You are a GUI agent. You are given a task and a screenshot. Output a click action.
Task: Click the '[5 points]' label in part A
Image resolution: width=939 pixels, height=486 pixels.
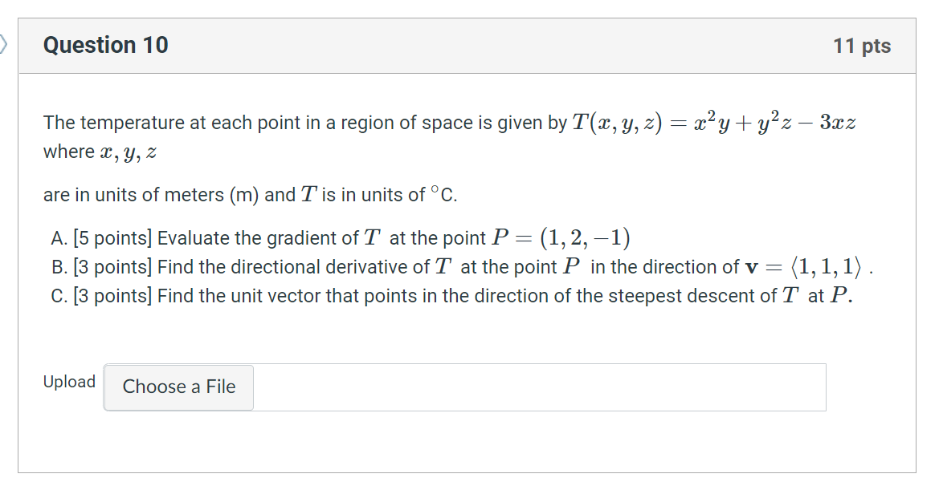[x=112, y=238]
